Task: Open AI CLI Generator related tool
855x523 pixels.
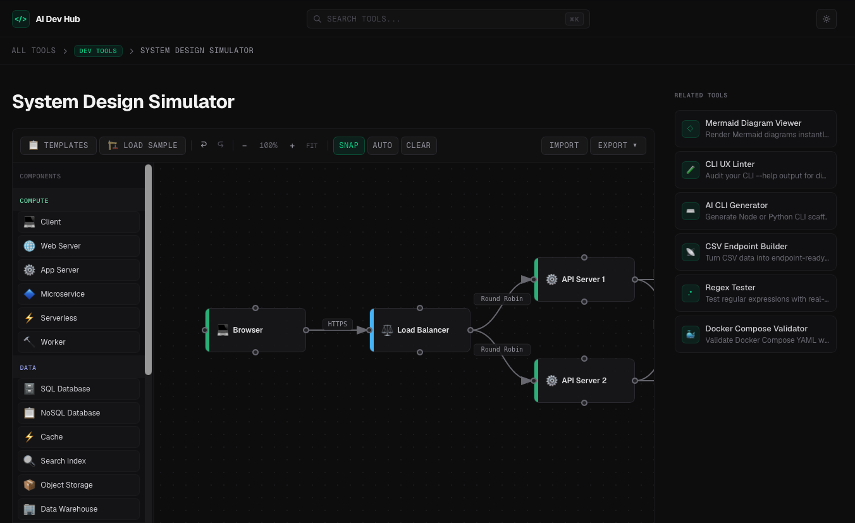Action: point(756,211)
